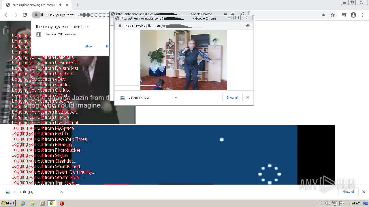369x207 pixels.
Task: Click 'Logging you out from Steam Store...' text
Action: [x=48, y=177]
